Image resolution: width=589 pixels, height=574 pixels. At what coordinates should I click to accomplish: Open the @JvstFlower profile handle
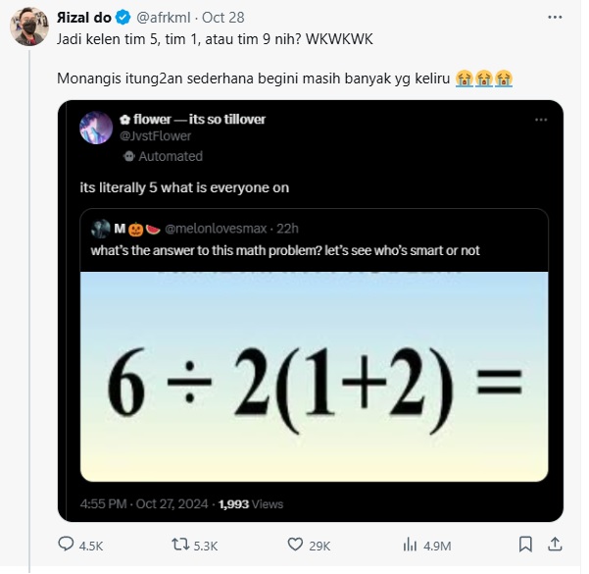(155, 136)
